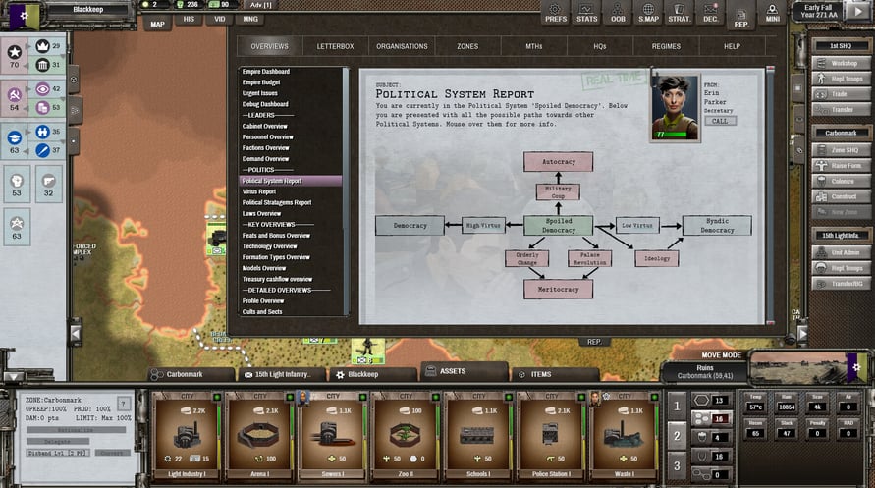Select the documents icon showing 53
This screenshot has width=875, height=488.
coord(43,108)
